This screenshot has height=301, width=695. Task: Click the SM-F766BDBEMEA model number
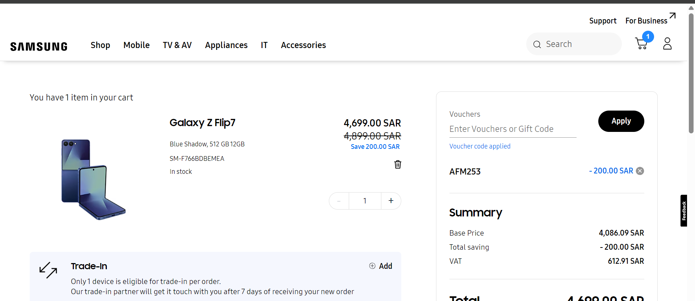(197, 159)
